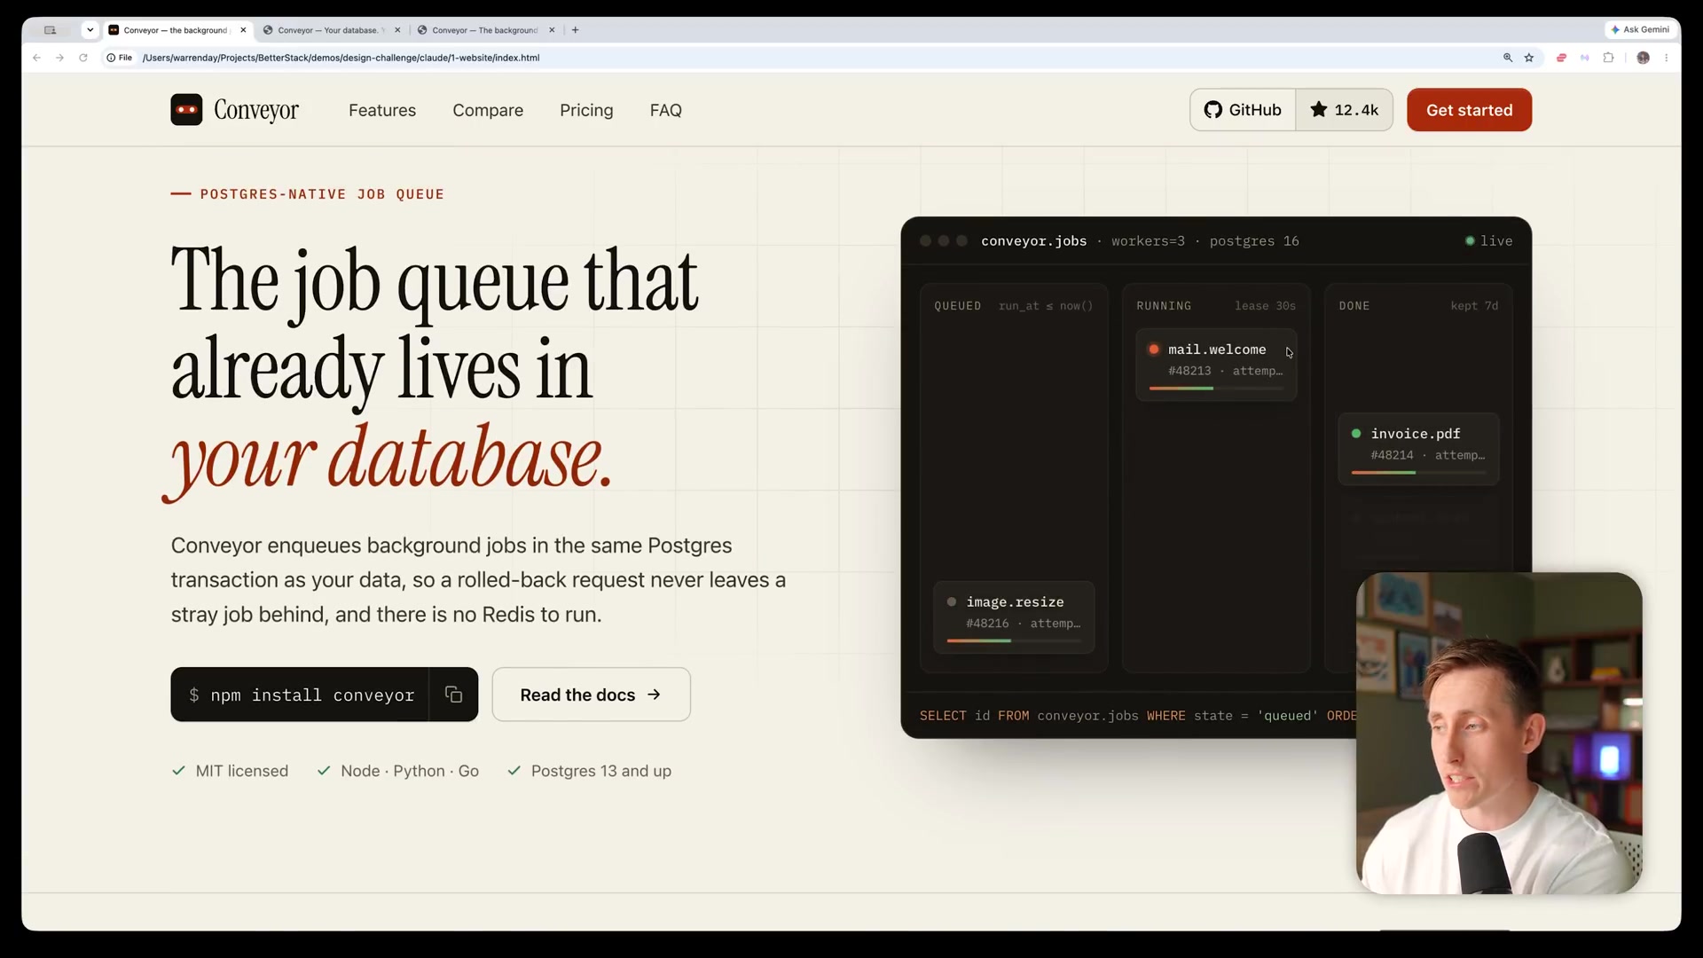Click the 'npm install conveyor' command text
Viewport: 1703px width, 958px height.
click(x=312, y=695)
